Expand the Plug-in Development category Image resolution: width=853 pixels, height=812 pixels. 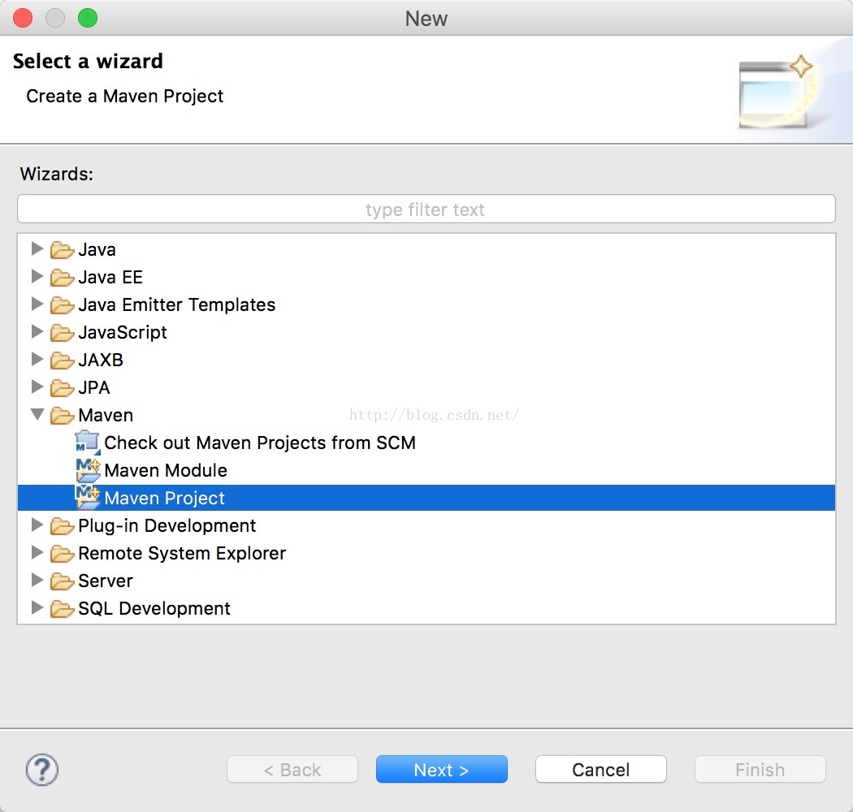pyautogui.click(x=37, y=525)
